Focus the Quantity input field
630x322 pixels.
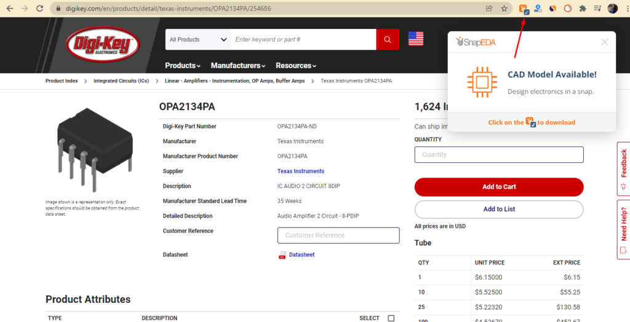499,155
